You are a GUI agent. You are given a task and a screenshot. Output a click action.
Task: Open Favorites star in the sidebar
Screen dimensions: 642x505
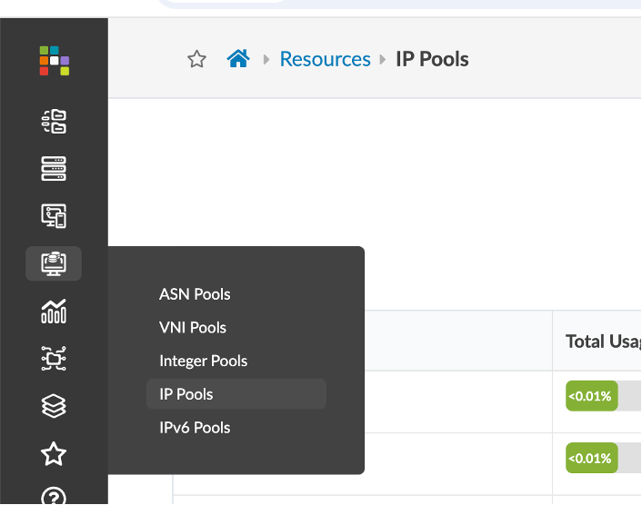[54, 453]
